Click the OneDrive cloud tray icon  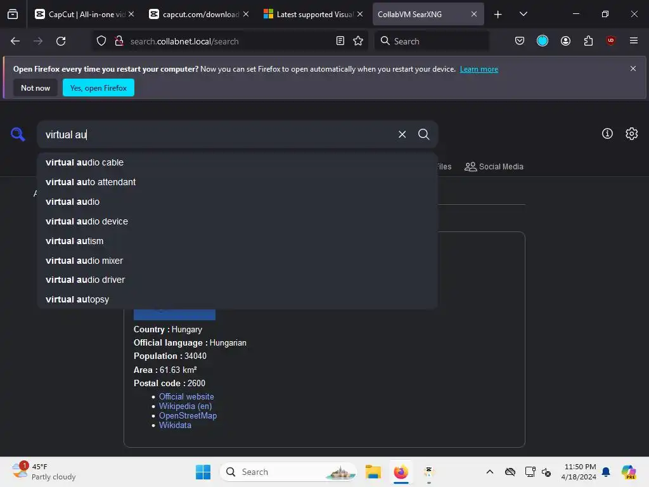(x=510, y=472)
